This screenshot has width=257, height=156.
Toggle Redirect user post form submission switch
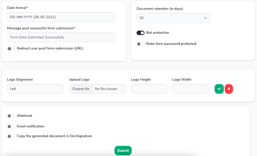(11, 49)
